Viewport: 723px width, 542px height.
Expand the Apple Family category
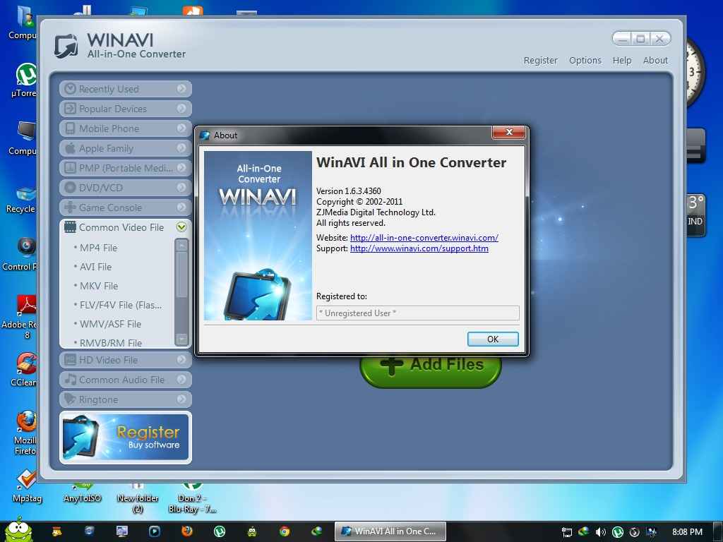click(126, 148)
